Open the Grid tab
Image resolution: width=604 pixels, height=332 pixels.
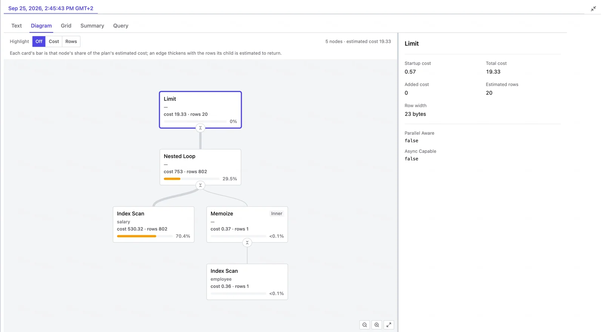[x=66, y=26]
